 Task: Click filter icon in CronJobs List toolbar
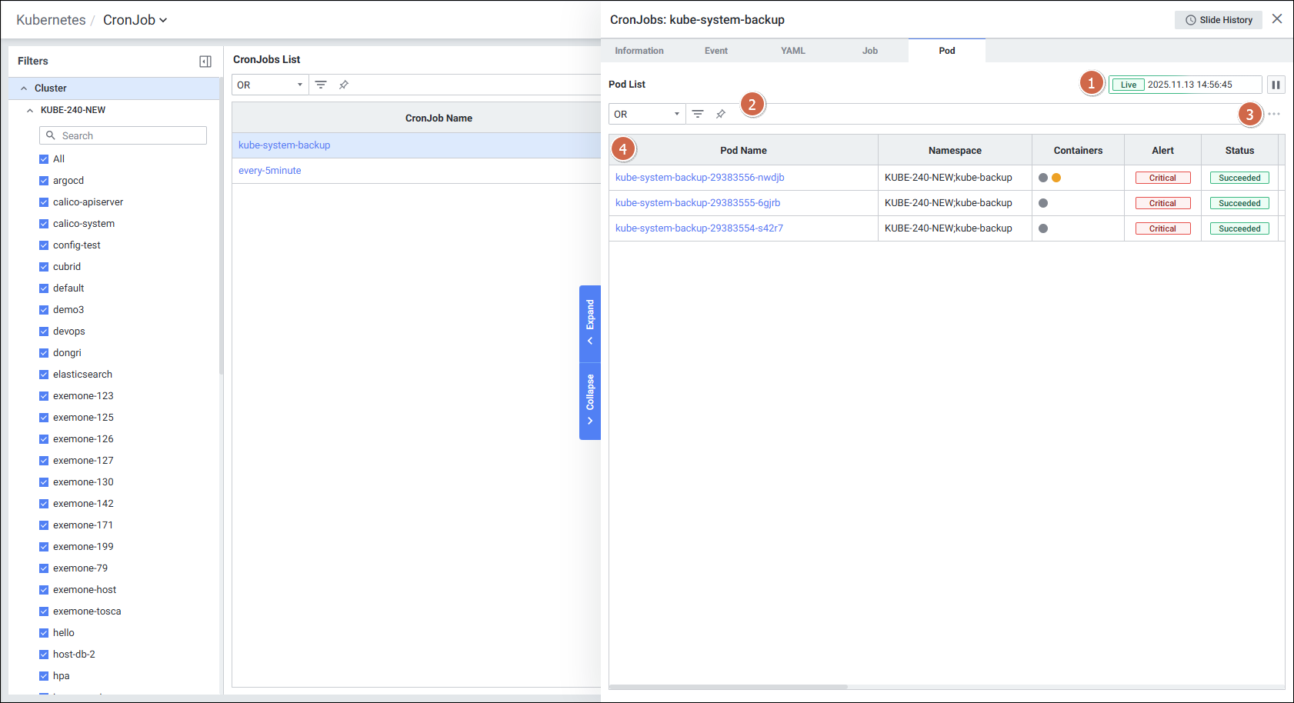click(x=321, y=85)
